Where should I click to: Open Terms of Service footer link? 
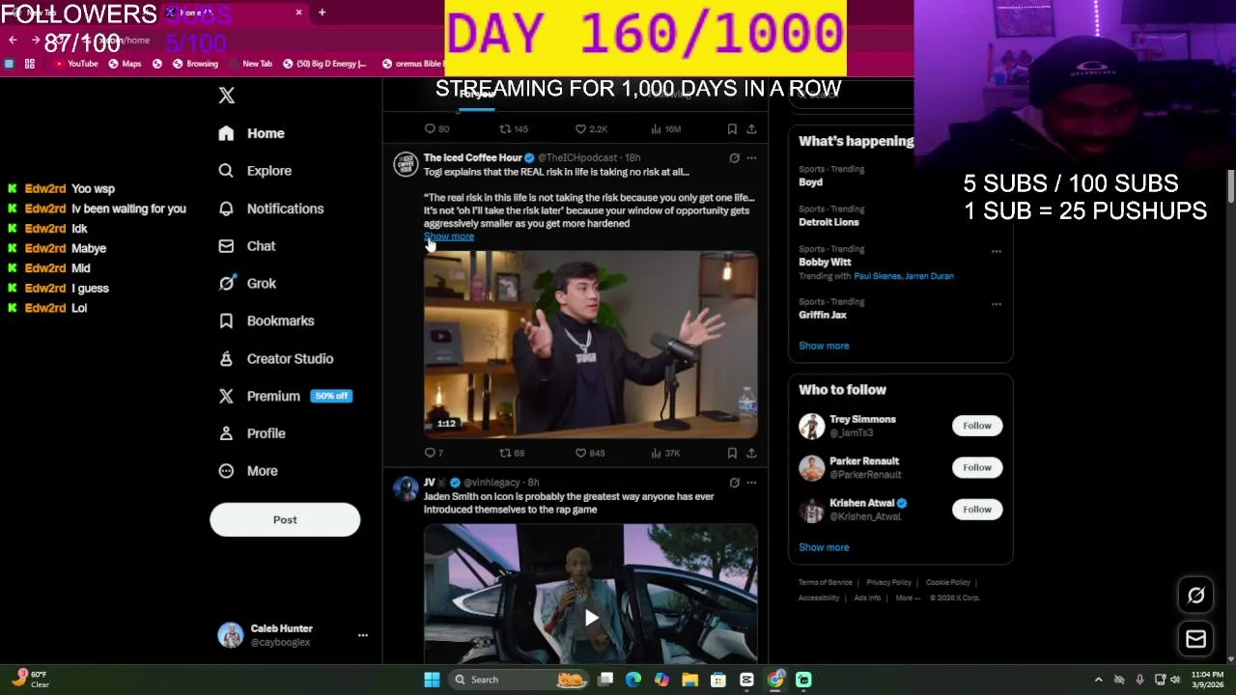[x=825, y=582]
